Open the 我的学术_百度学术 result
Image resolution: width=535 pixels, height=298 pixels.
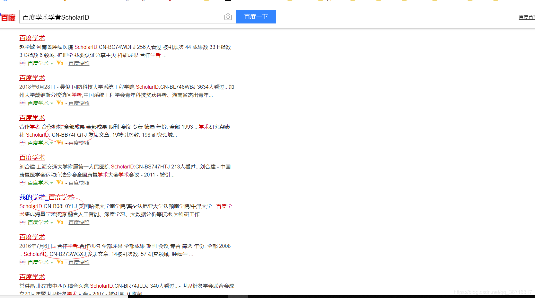(47, 197)
